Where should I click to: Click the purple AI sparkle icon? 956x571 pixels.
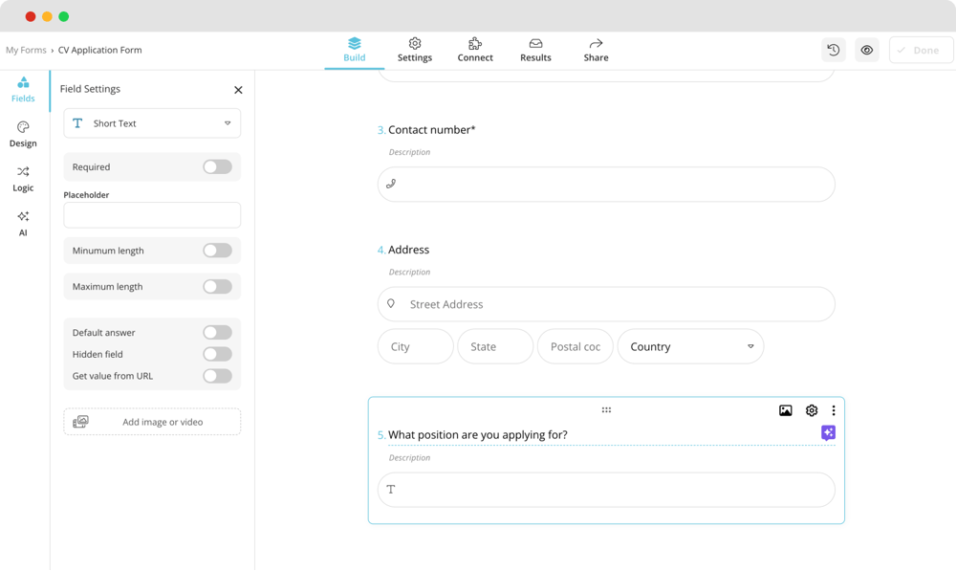(x=828, y=433)
